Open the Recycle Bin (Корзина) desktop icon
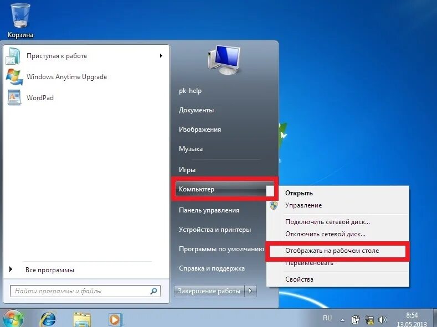 point(20,20)
